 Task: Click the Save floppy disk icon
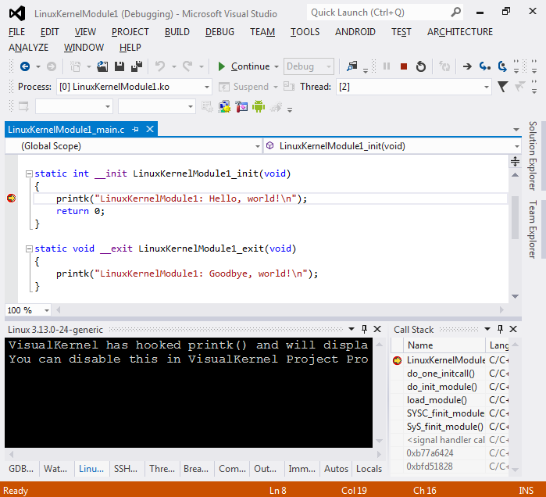click(x=120, y=66)
